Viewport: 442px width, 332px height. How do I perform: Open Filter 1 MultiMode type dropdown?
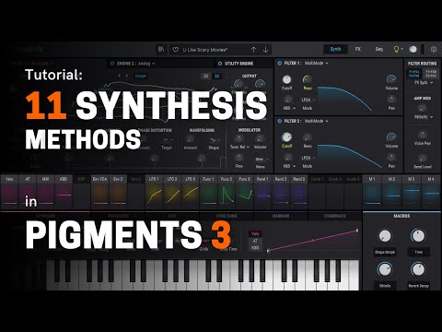[x=317, y=63]
